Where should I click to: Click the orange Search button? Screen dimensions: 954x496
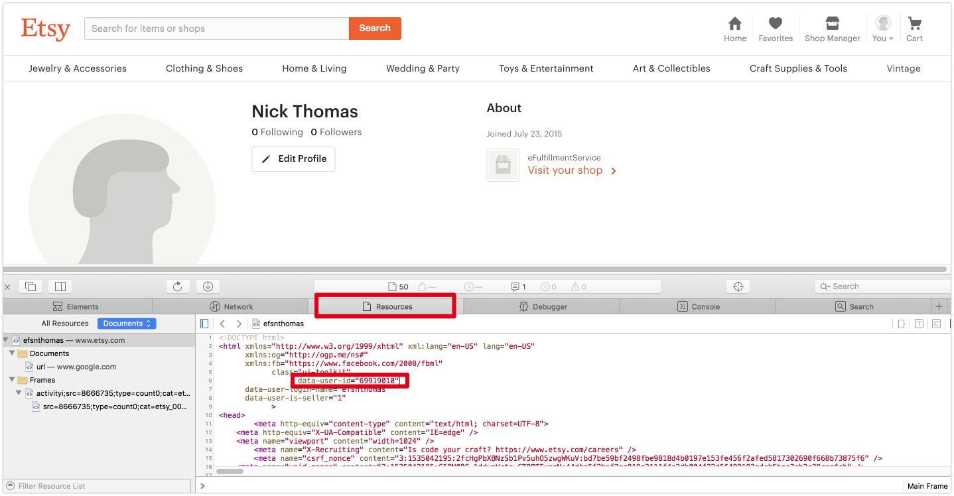pyautogui.click(x=375, y=28)
